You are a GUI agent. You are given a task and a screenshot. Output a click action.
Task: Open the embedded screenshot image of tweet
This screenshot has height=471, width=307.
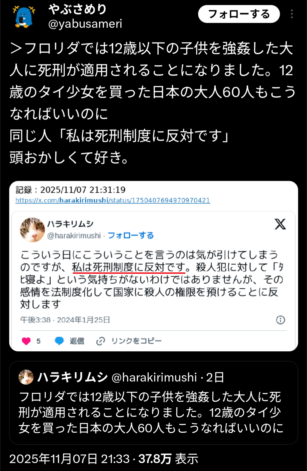(x=153, y=266)
